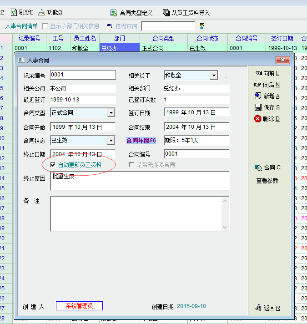Open the 相关员工 dropdown

214,76
